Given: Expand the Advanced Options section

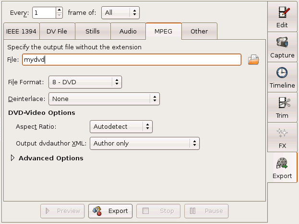Looking at the screenshot, I should pyautogui.click(x=13, y=158).
